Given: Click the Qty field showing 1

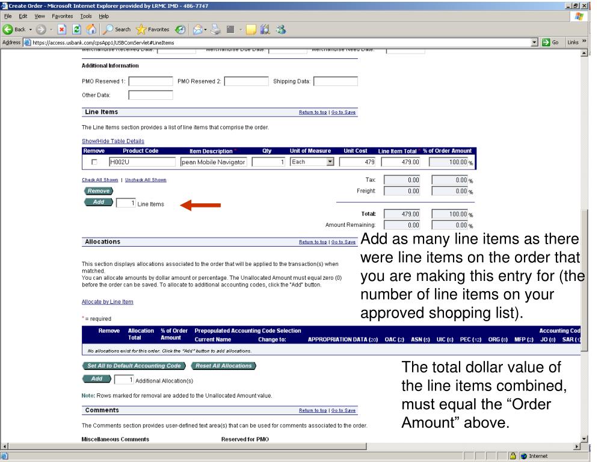Looking at the screenshot, I should point(269,162).
